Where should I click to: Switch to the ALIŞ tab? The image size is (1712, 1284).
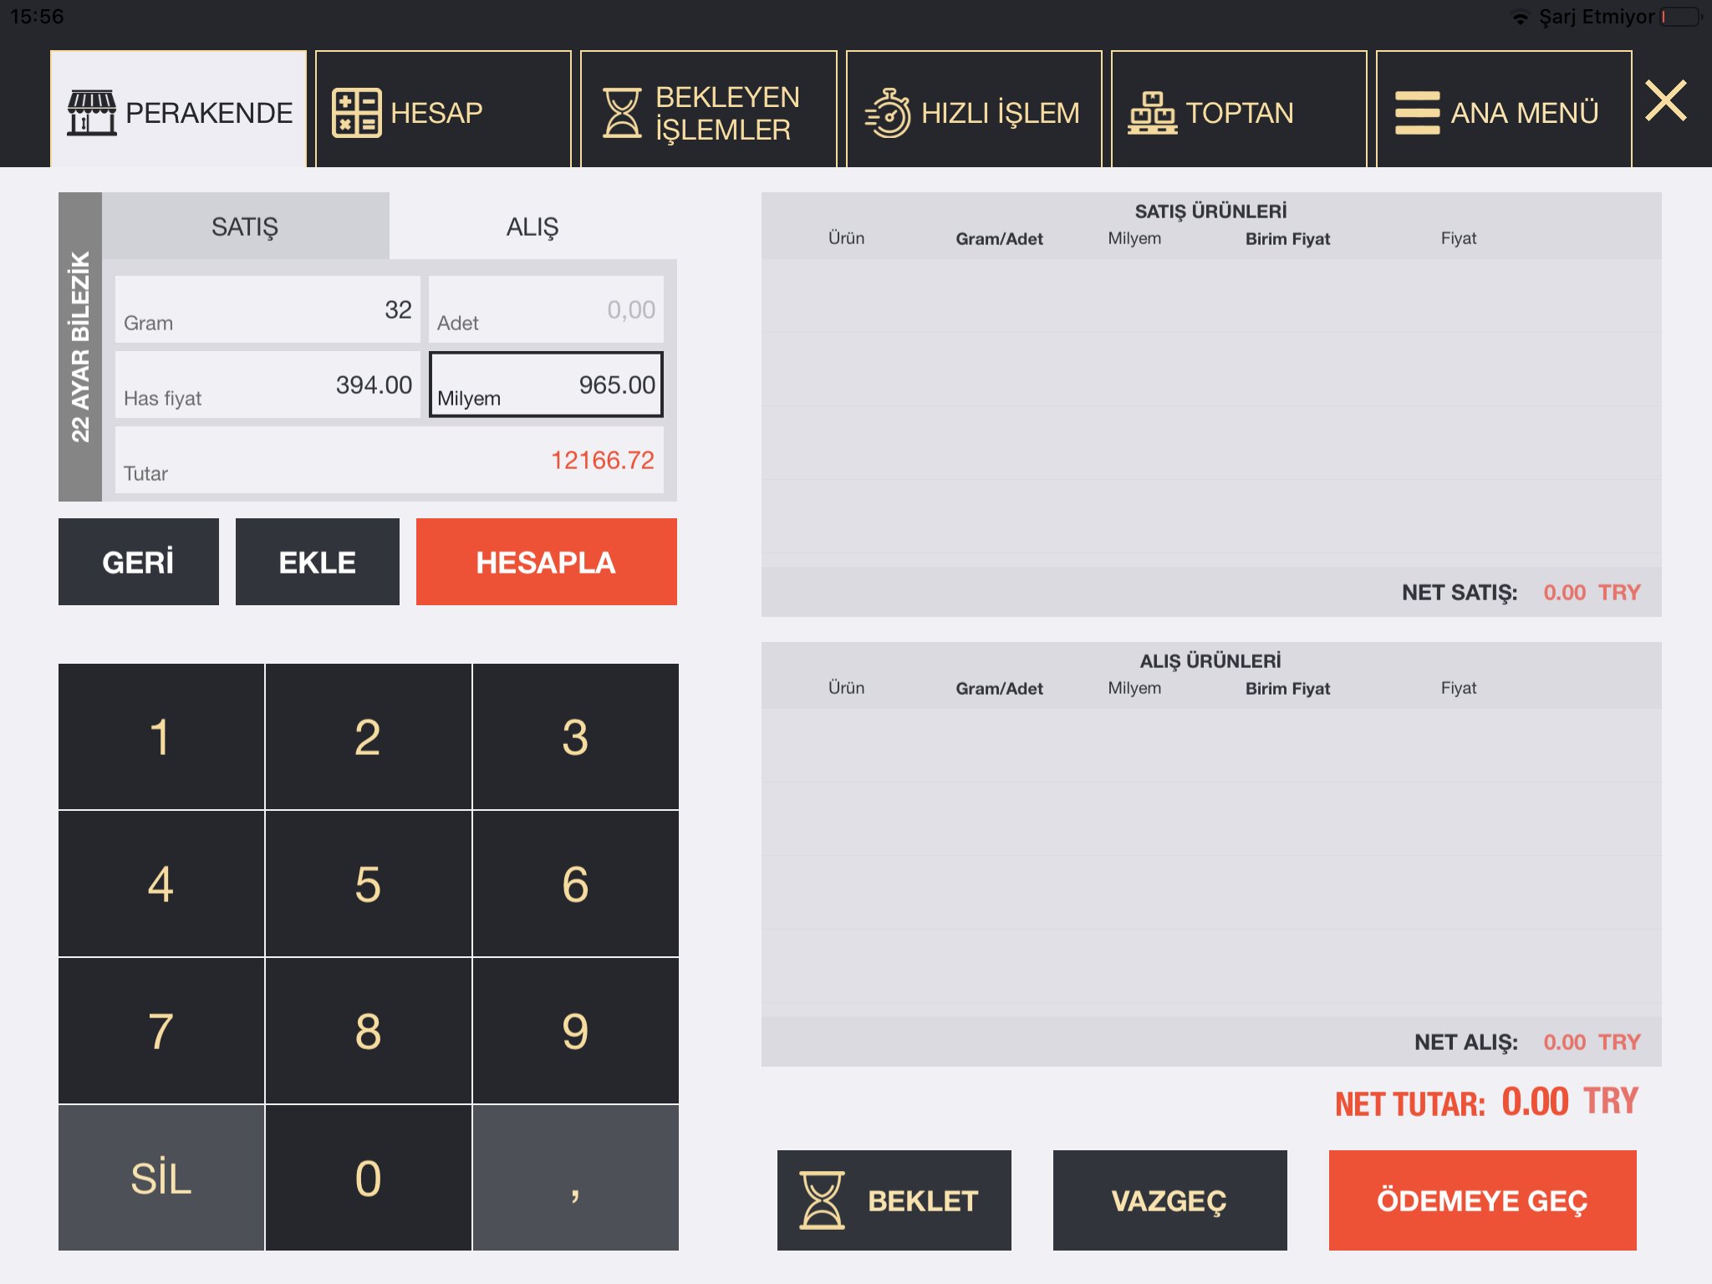coord(532,227)
